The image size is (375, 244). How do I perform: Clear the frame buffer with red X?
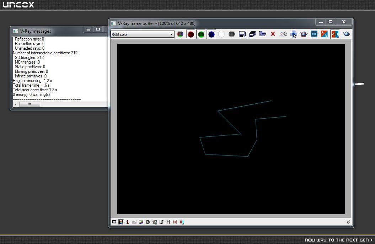[273, 34]
